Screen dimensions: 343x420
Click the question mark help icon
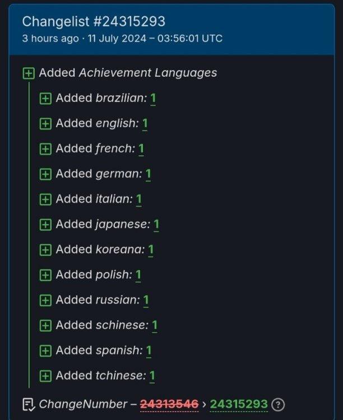pos(278,404)
